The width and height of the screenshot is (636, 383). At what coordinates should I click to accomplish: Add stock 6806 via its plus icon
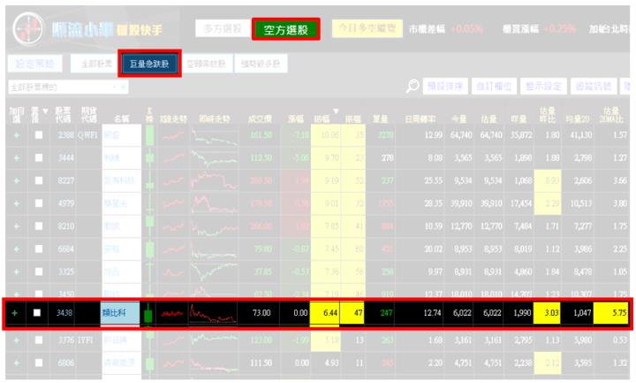pyautogui.click(x=16, y=363)
